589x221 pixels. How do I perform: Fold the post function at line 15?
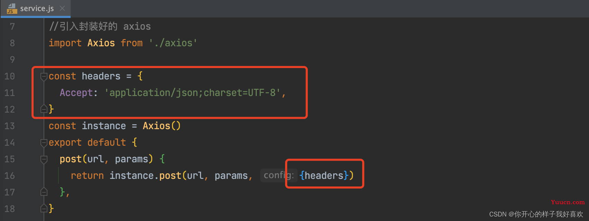[44, 159]
